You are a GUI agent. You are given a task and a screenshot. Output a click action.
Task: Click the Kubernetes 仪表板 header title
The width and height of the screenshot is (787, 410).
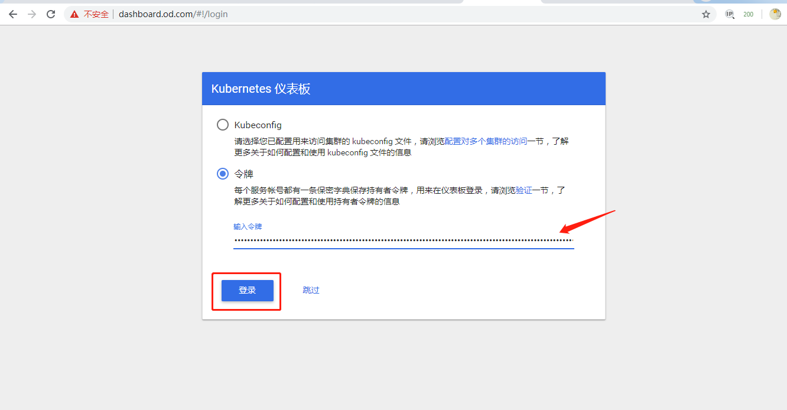point(261,89)
